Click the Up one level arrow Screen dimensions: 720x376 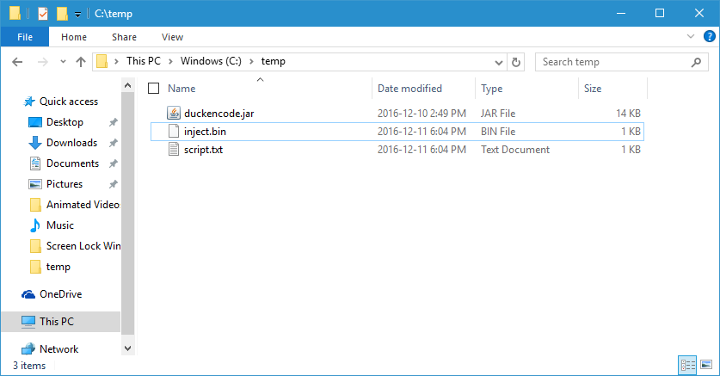click(x=81, y=62)
